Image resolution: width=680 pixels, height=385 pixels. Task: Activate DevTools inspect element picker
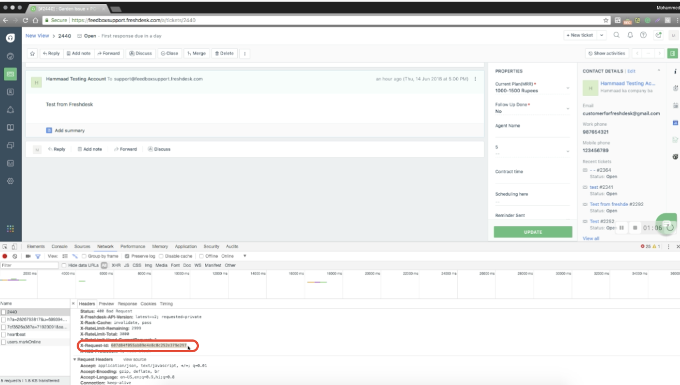5,246
